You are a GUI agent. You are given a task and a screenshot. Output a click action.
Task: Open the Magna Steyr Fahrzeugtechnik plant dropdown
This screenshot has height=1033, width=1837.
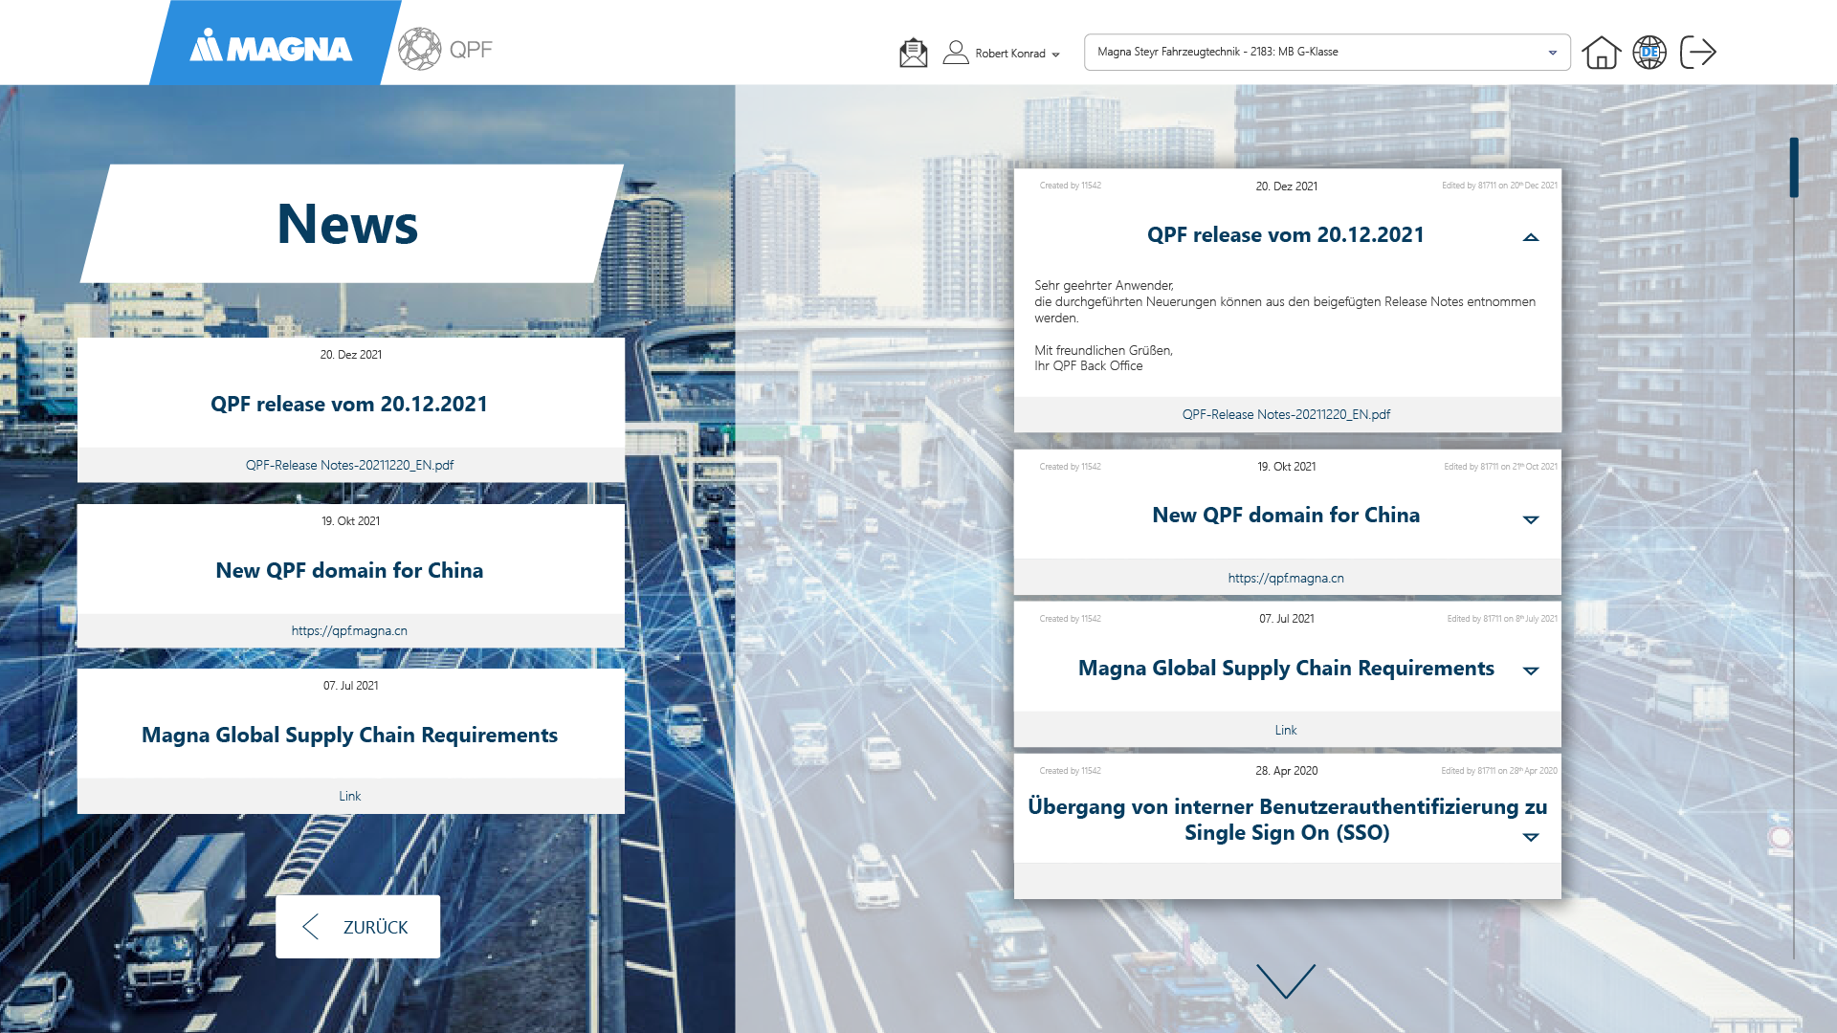[x=1327, y=53]
